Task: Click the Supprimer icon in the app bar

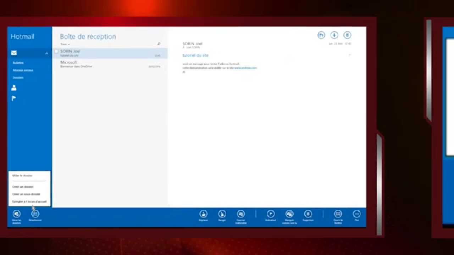Action: (308, 214)
